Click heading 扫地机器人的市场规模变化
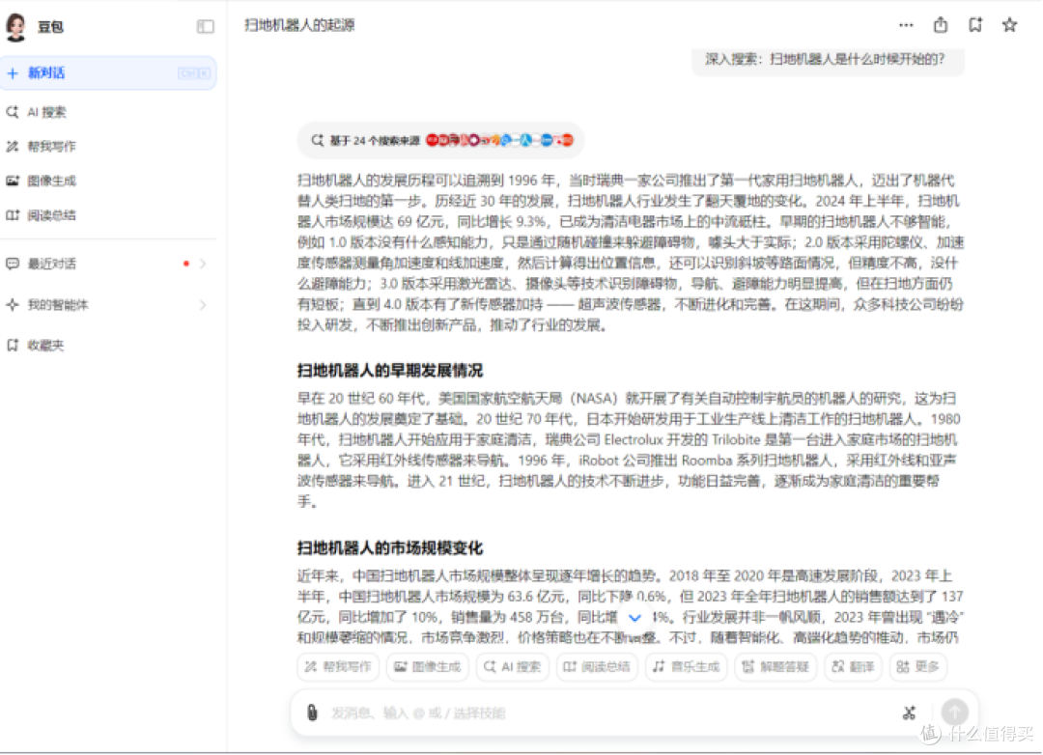1043x755 pixels. (390, 548)
